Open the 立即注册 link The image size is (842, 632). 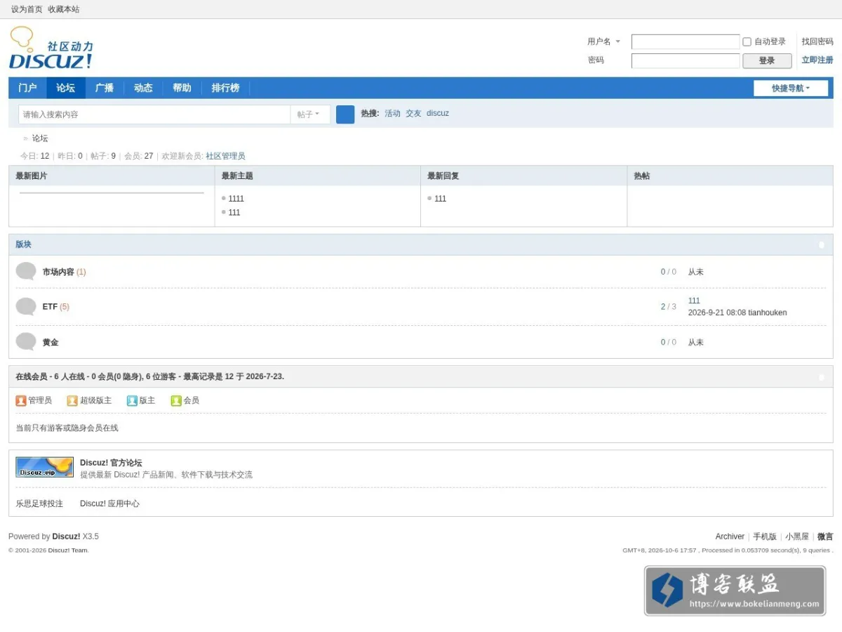pyautogui.click(x=817, y=60)
